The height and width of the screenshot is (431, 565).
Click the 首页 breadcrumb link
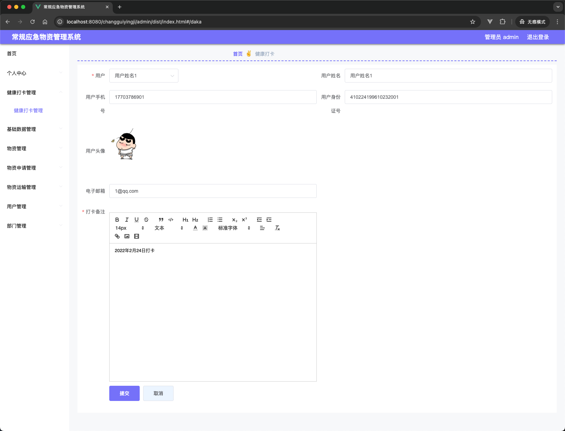point(238,54)
